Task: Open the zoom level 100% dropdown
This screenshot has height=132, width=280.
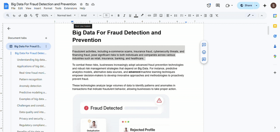Action: [x=47, y=15]
